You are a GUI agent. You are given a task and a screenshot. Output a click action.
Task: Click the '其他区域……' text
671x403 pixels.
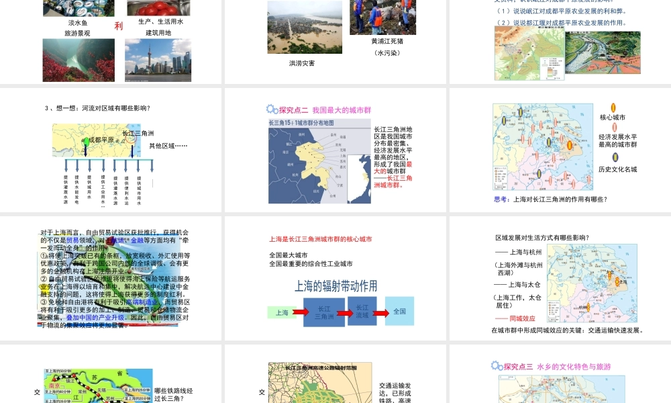pyautogui.click(x=168, y=146)
